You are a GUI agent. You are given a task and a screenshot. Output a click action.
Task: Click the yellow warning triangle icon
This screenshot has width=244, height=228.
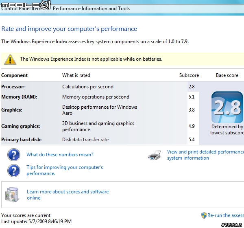pos(10,59)
